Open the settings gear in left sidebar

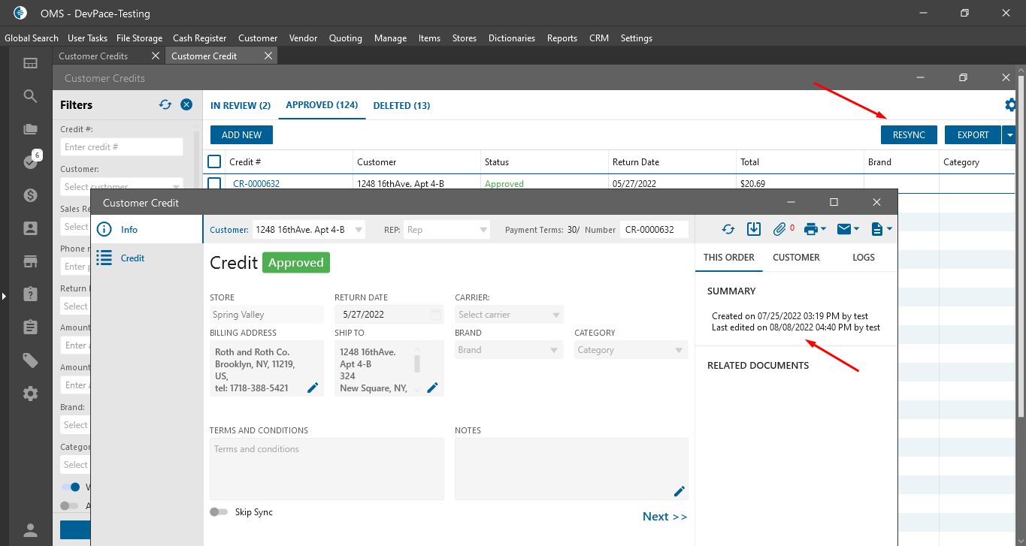(x=30, y=394)
